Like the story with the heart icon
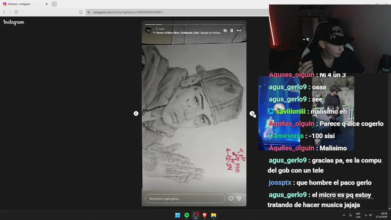The width and height of the screenshot is (391, 220). point(231,199)
